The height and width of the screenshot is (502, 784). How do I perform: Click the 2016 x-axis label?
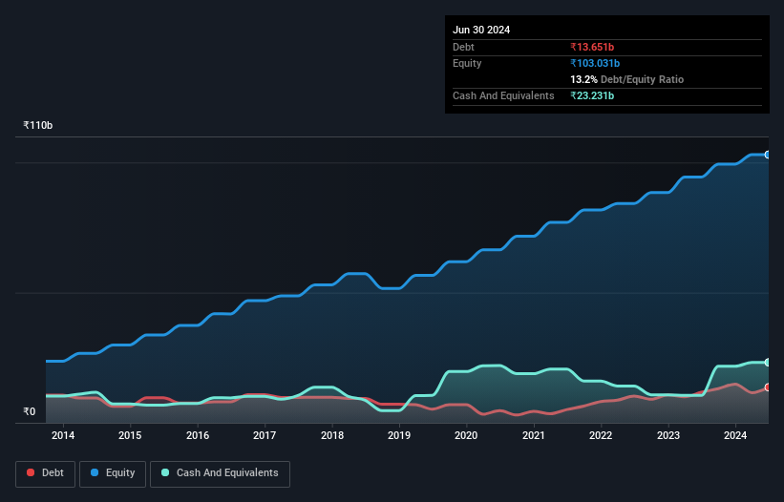pos(198,435)
